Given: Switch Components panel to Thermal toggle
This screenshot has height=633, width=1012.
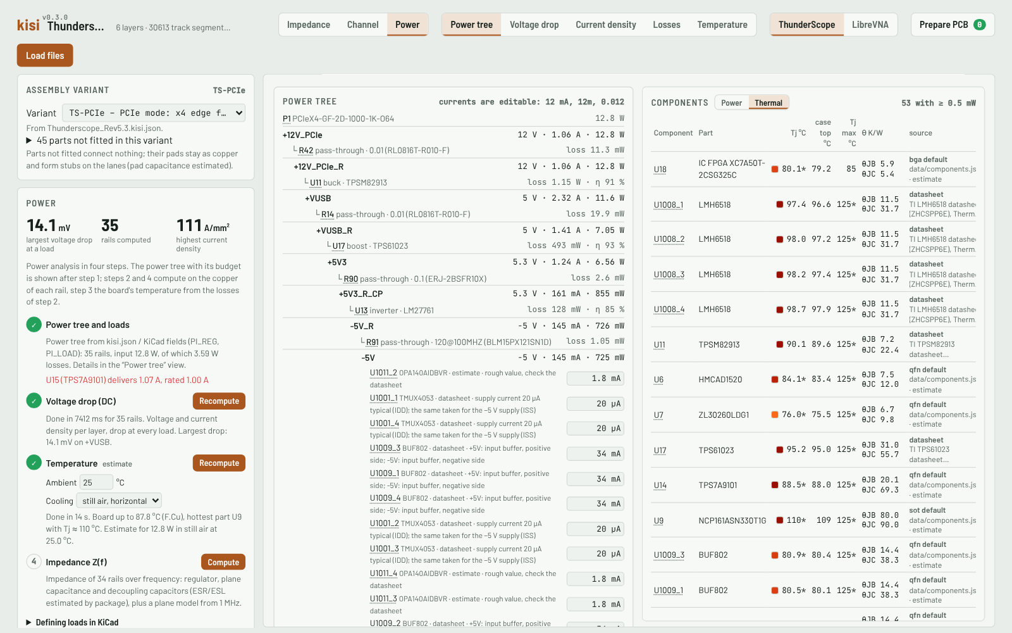Looking at the screenshot, I should click(x=768, y=103).
